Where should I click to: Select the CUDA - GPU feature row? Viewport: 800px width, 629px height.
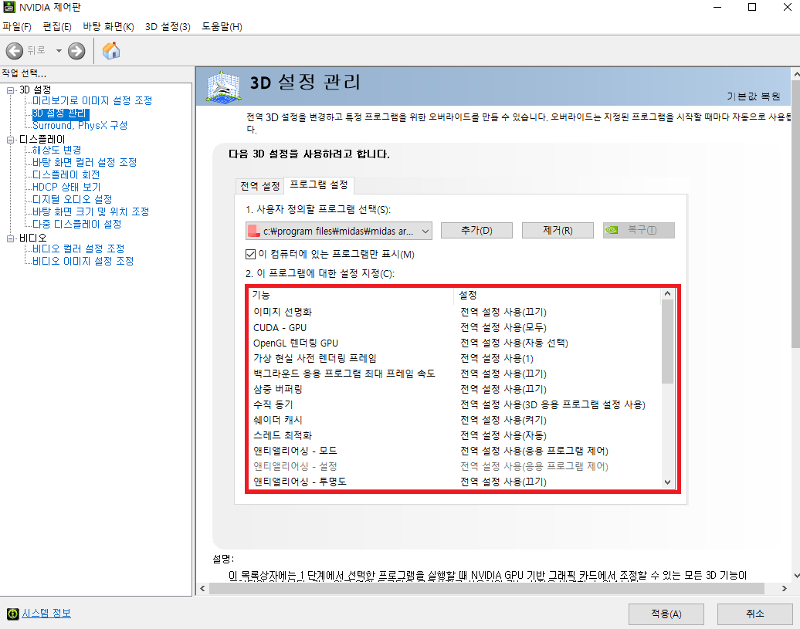455,327
